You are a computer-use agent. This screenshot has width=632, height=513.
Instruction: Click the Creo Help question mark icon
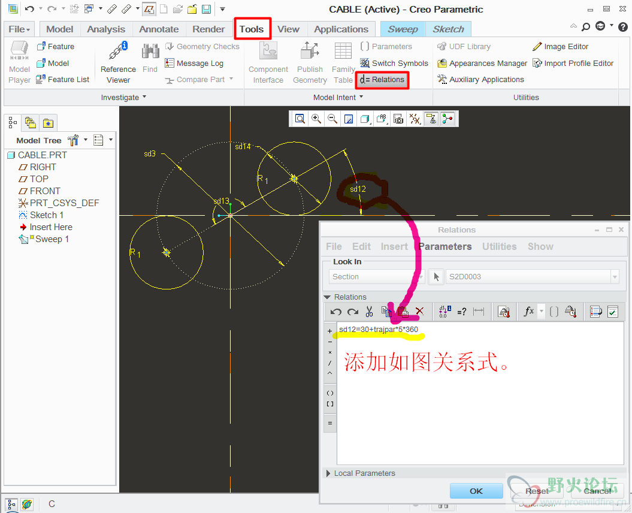click(x=623, y=26)
